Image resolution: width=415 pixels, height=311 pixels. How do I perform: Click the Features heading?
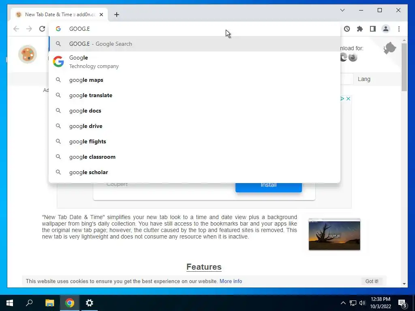point(204,267)
